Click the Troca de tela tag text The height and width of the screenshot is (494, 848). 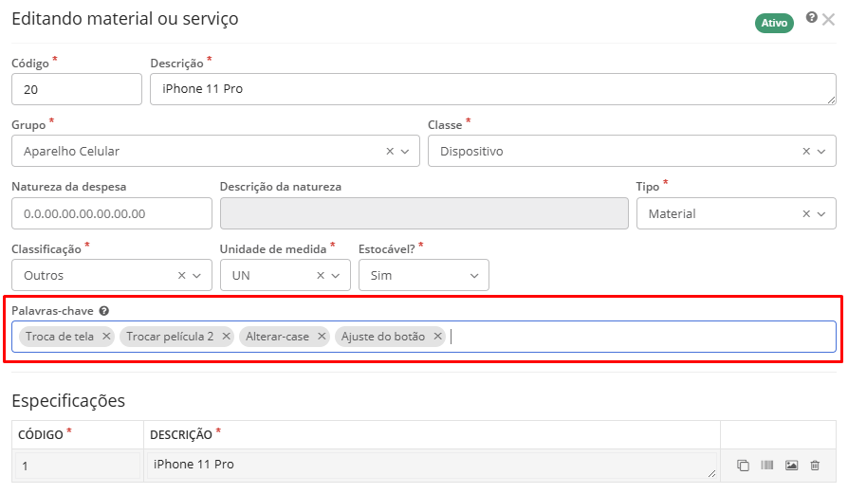pos(60,337)
